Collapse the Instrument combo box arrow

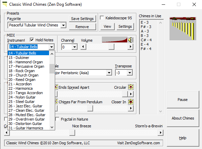[x=51, y=47]
